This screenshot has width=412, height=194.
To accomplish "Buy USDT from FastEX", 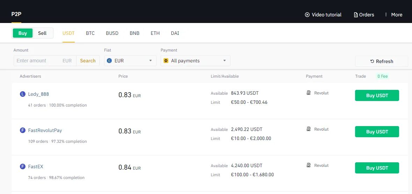I will [377, 168].
